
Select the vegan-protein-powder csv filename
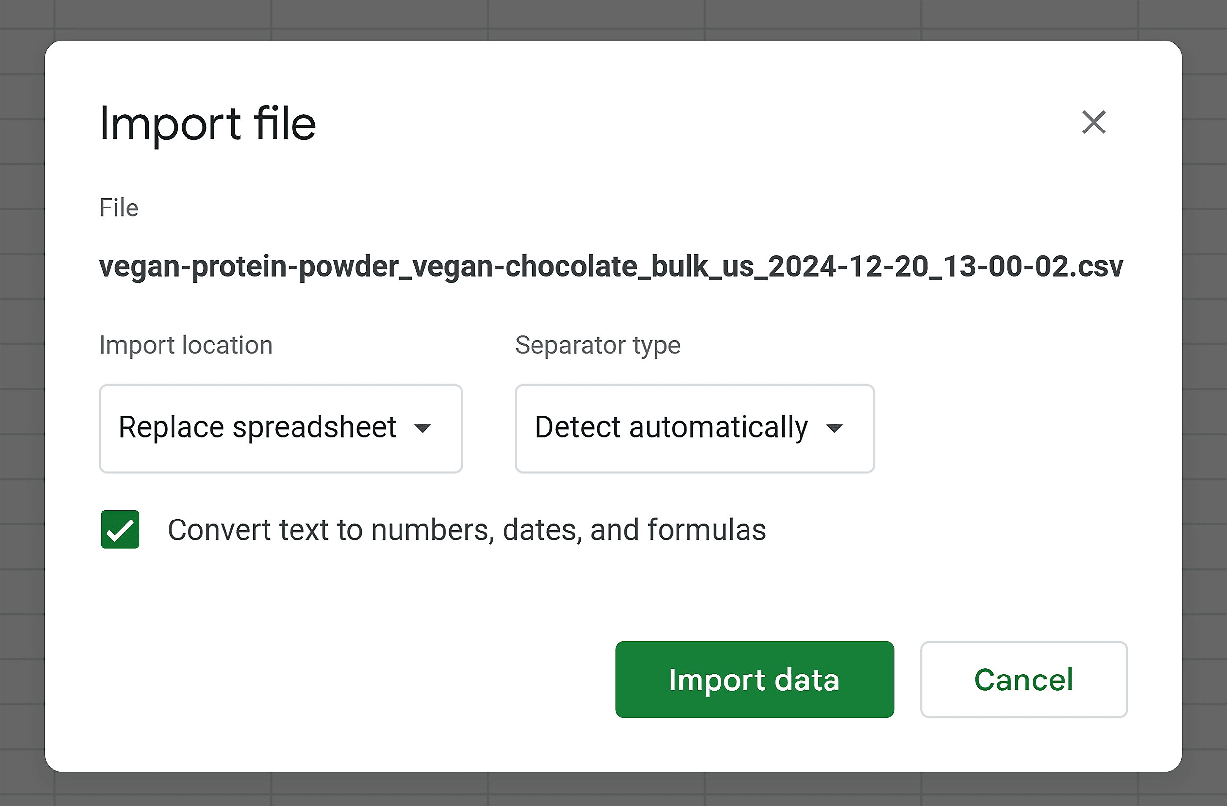pos(611,267)
